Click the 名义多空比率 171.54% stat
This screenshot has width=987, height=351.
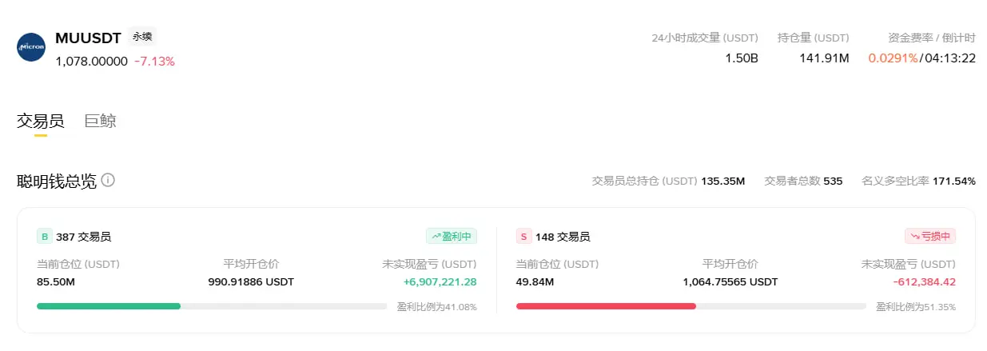pyautogui.click(x=919, y=181)
